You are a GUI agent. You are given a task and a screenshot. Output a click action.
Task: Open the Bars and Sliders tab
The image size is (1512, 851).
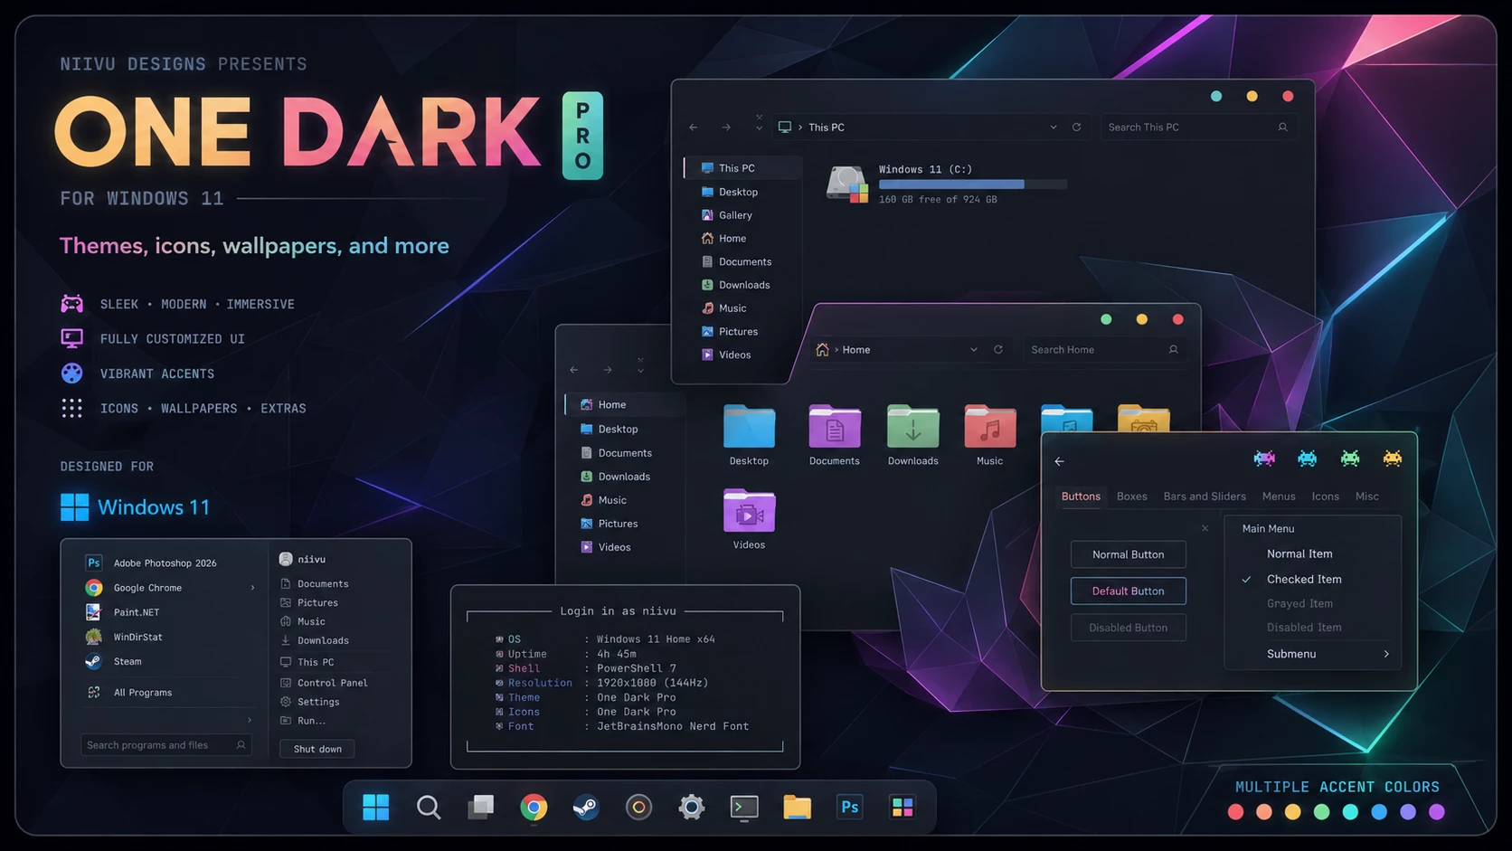click(x=1205, y=496)
